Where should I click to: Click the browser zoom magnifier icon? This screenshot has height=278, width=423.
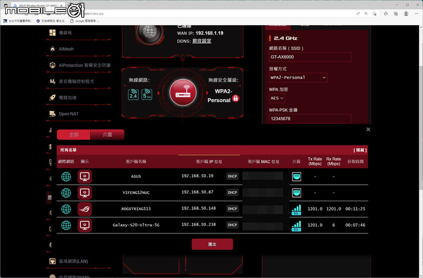point(366,13)
